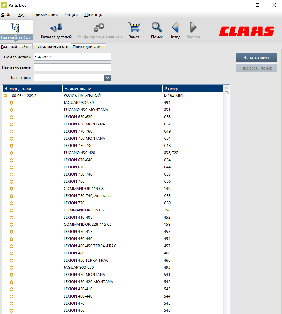Open the Файл menu

pyautogui.click(x=6, y=15)
